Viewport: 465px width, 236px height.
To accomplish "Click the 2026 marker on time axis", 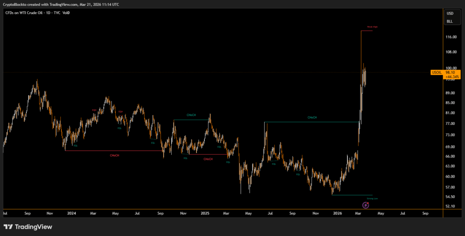I will click(x=337, y=212).
